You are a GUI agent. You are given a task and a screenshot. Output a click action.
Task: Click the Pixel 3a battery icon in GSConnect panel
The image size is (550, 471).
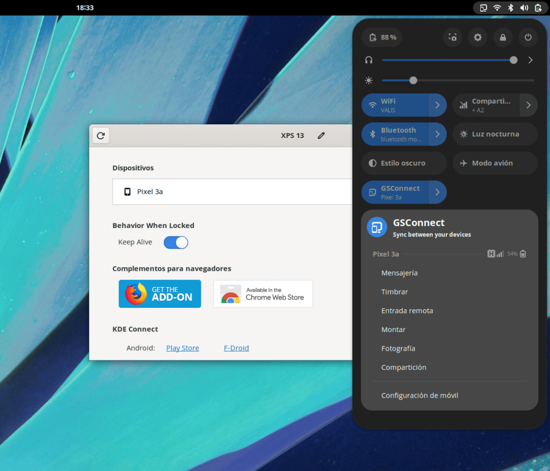click(523, 254)
